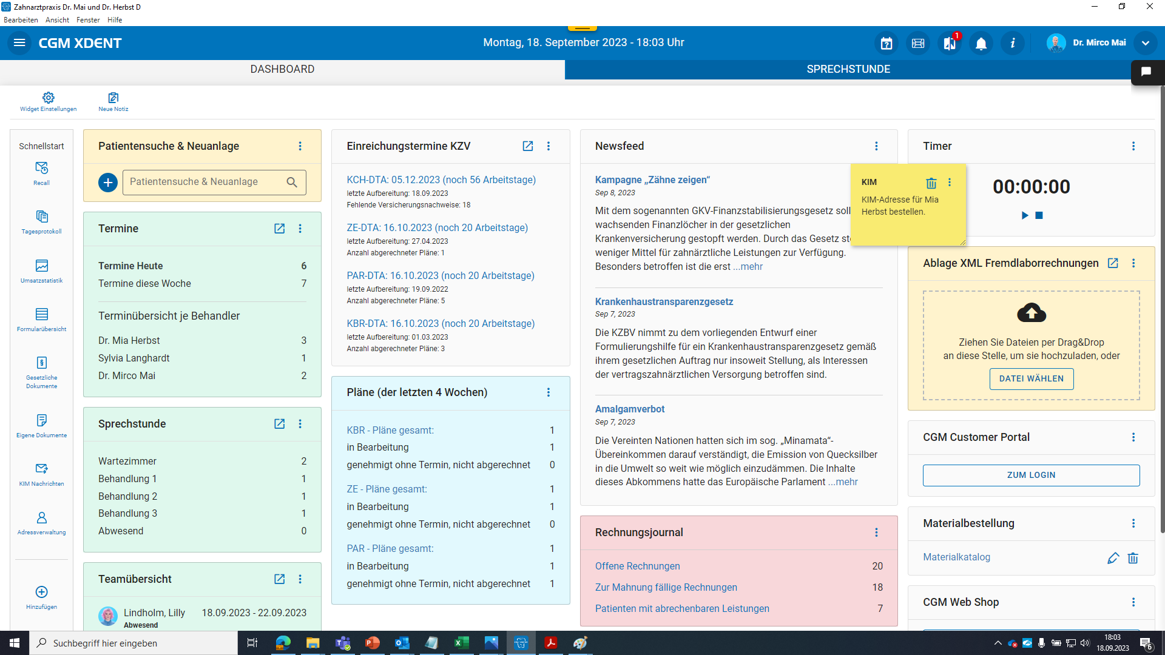
Task: Open Einreichungstermine KZV external link
Action: pos(528,146)
